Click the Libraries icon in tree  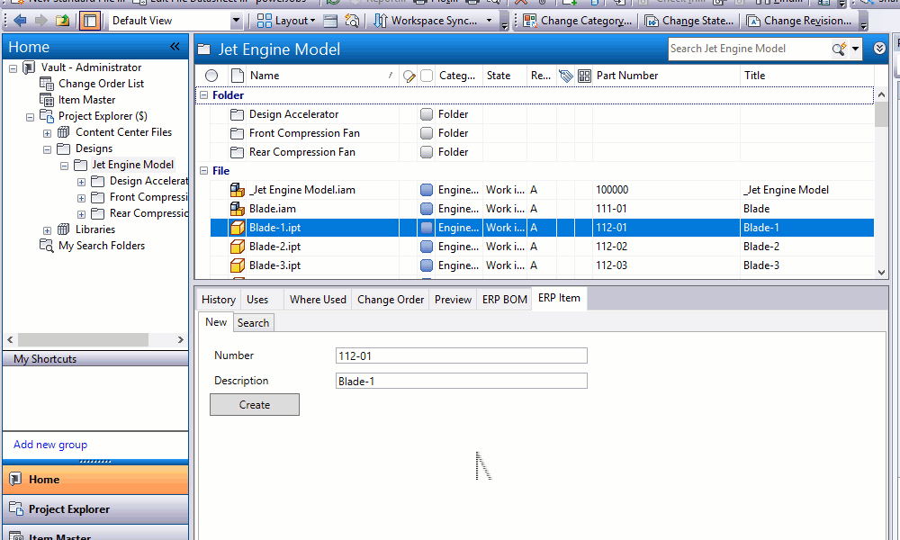click(64, 229)
